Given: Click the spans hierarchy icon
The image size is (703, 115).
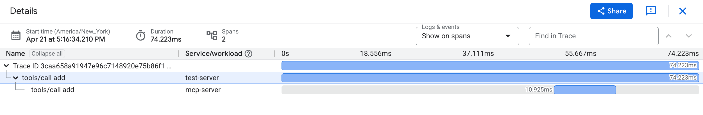Looking at the screenshot, I should [212, 36].
